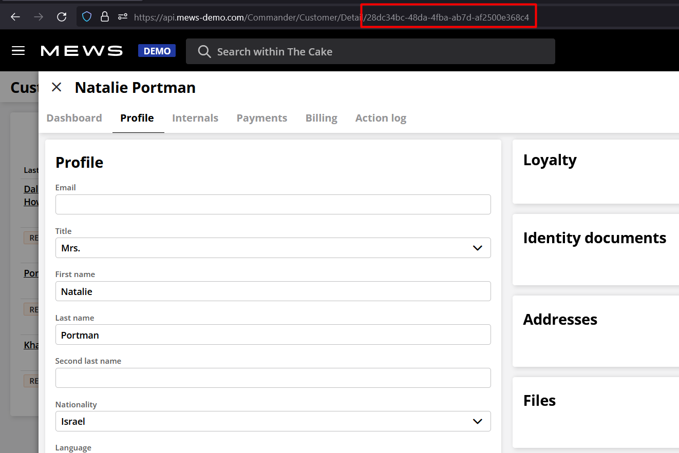
Task: Switch to the Billing tab
Action: 321,118
